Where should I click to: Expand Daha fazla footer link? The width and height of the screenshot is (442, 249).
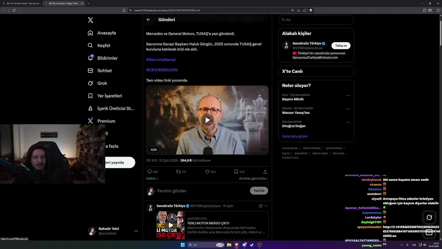pos(339,153)
